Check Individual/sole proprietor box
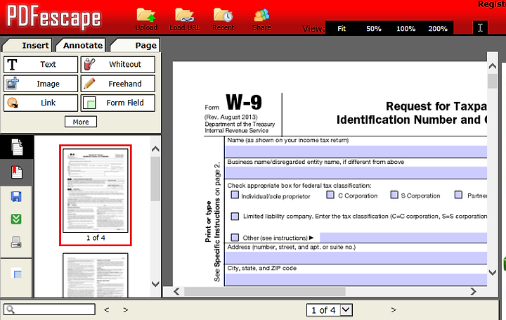The height and width of the screenshot is (320, 506). pyautogui.click(x=235, y=195)
